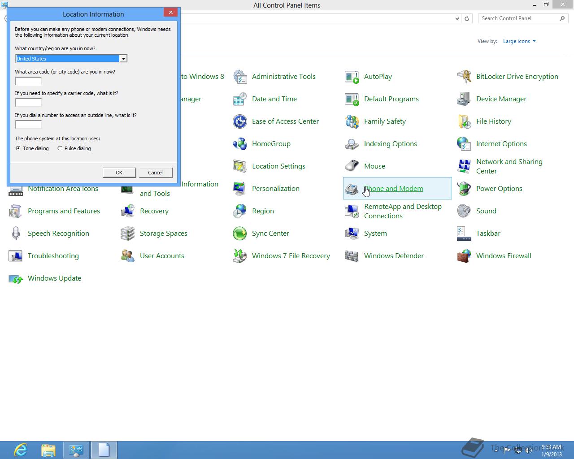This screenshot has height=459, width=574.
Task: Open the File History icon
Action: pos(464,121)
